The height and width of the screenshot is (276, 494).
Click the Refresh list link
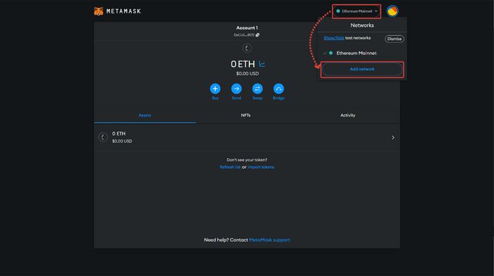230,167
